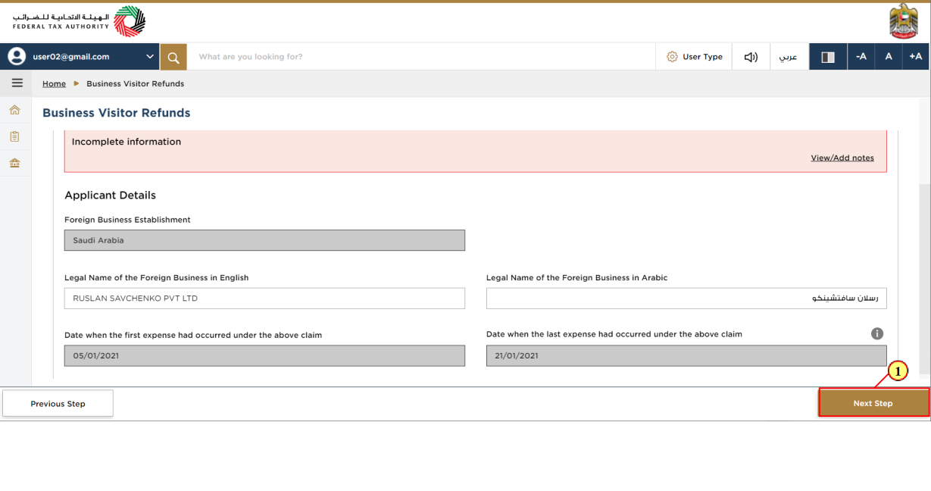Click the Business Visitor Refunds breadcrumb
This screenshot has height=491, width=931.
coord(135,84)
